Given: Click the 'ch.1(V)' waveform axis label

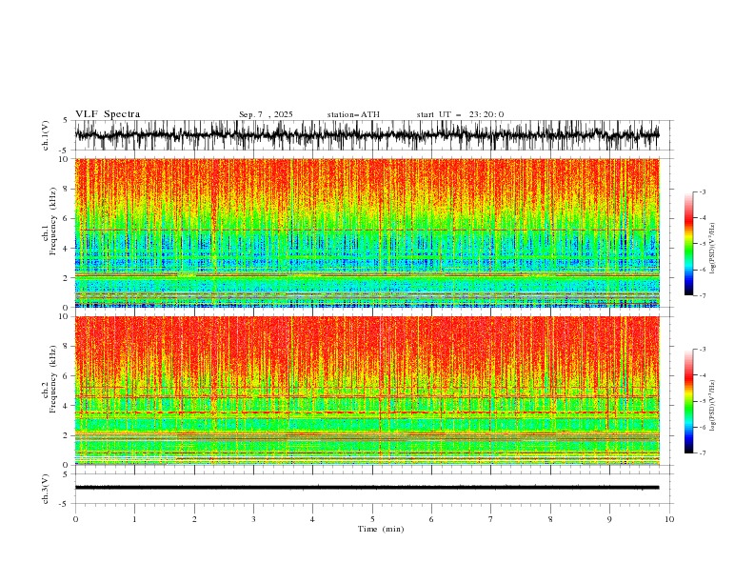Looking at the screenshot, I should tap(46, 135).
